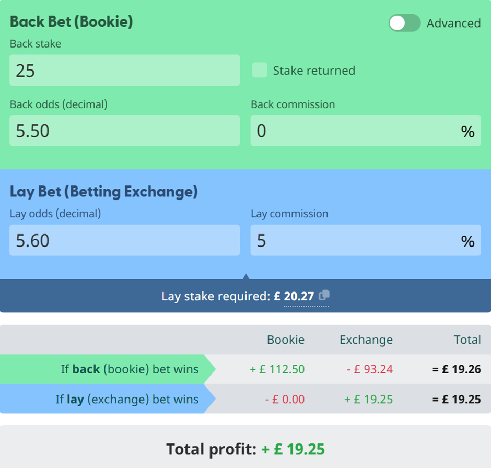Click the + £ 112.50 bookie winnings value
This screenshot has height=468, width=491.
[277, 369]
